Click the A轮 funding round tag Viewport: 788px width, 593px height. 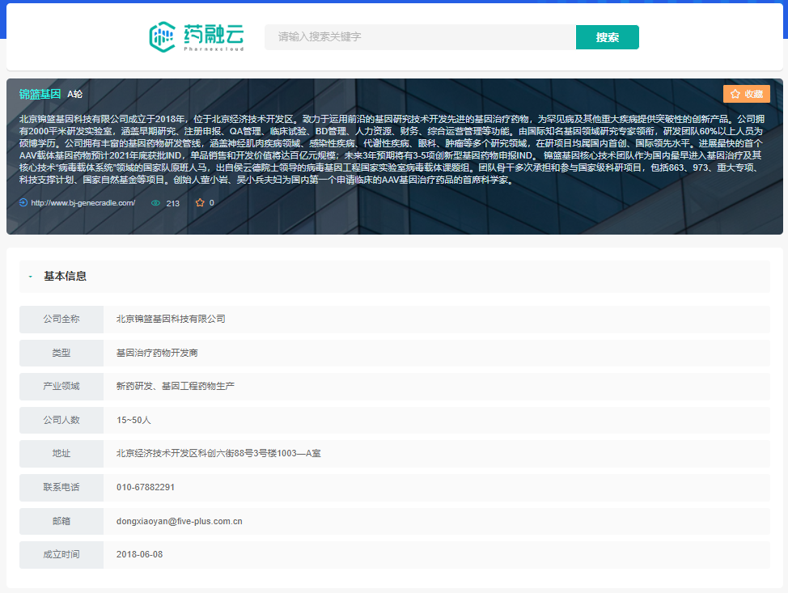75,94
